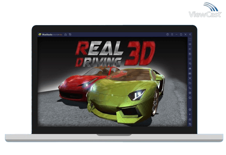Click the Android home icon at the sidebar bottom
Image resolution: width=226 pixels, height=155 pixels.
click(190, 119)
